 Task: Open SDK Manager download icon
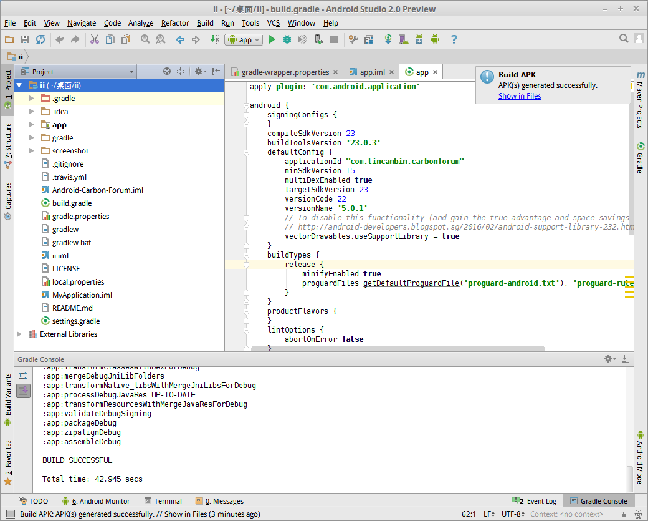419,39
